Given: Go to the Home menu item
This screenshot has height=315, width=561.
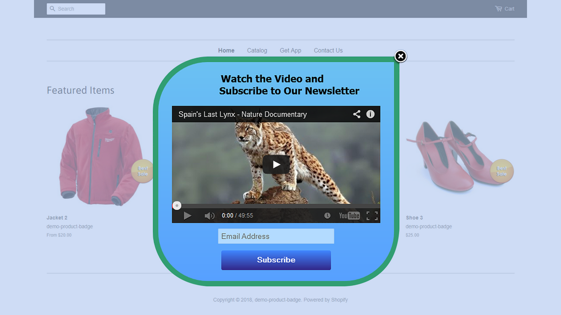Looking at the screenshot, I should pyautogui.click(x=226, y=50).
